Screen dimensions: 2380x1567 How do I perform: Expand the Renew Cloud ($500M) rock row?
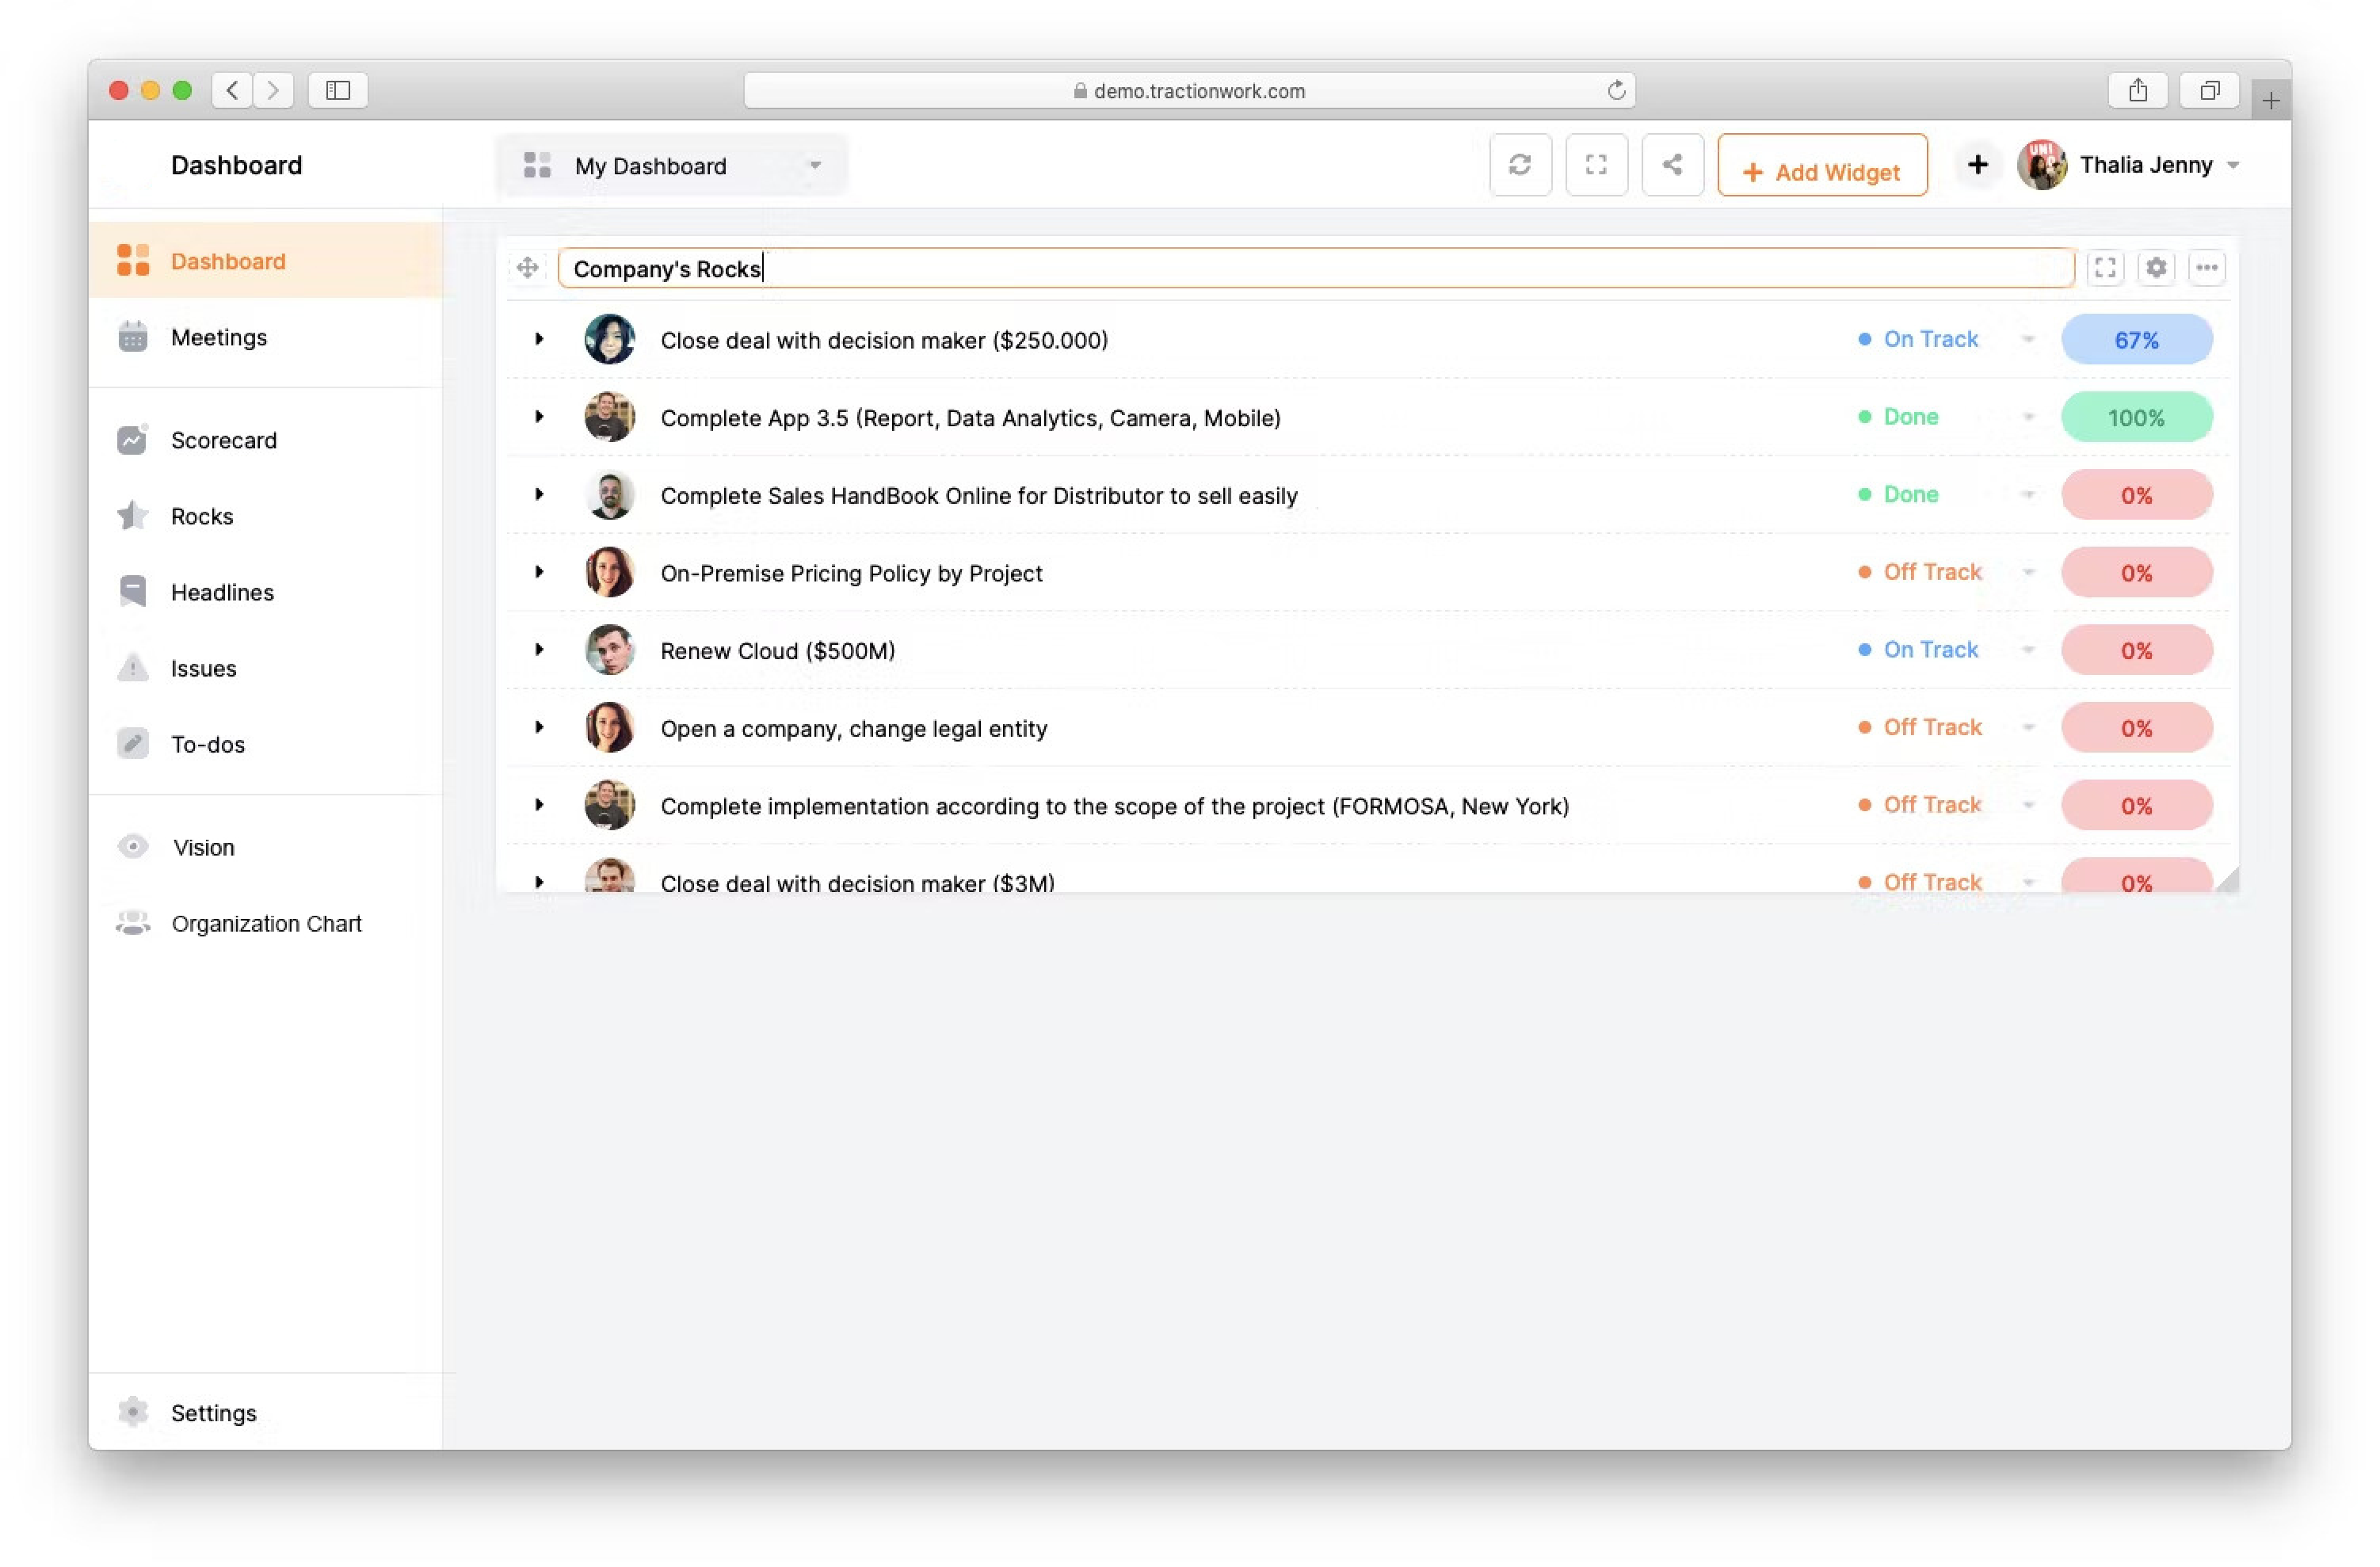539,650
